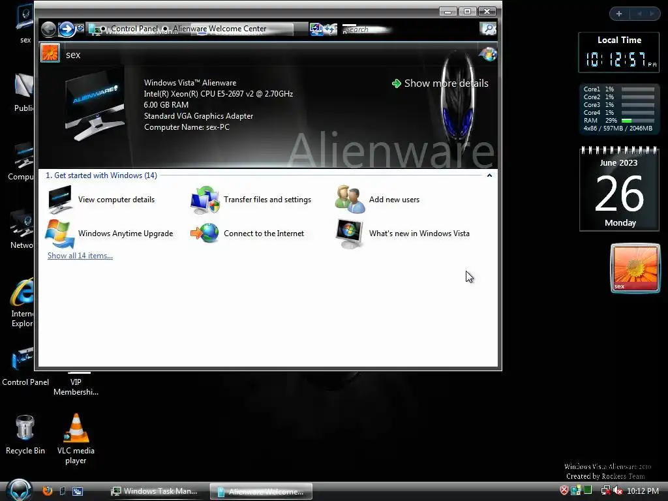Click the flower slideshow gadget picture
The height and width of the screenshot is (501, 668).
click(635, 268)
